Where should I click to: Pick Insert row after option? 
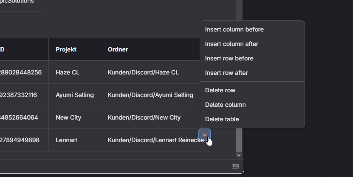[x=226, y=73]
